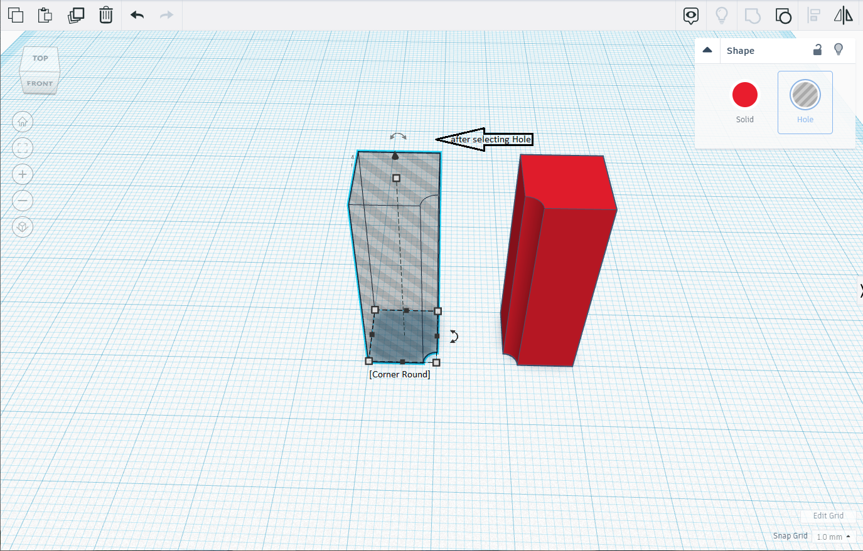This screenshot has width=863, height=551.
Task: Collapse the Shape panel with the arrow
Action: click(x=707, y=50)
